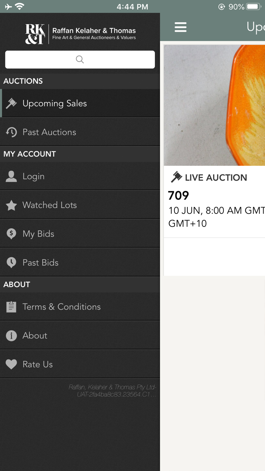The height and width of the screenshot is (471, 265).
Task: Click the Rate Us label
Action: click(x=37, y=364)
